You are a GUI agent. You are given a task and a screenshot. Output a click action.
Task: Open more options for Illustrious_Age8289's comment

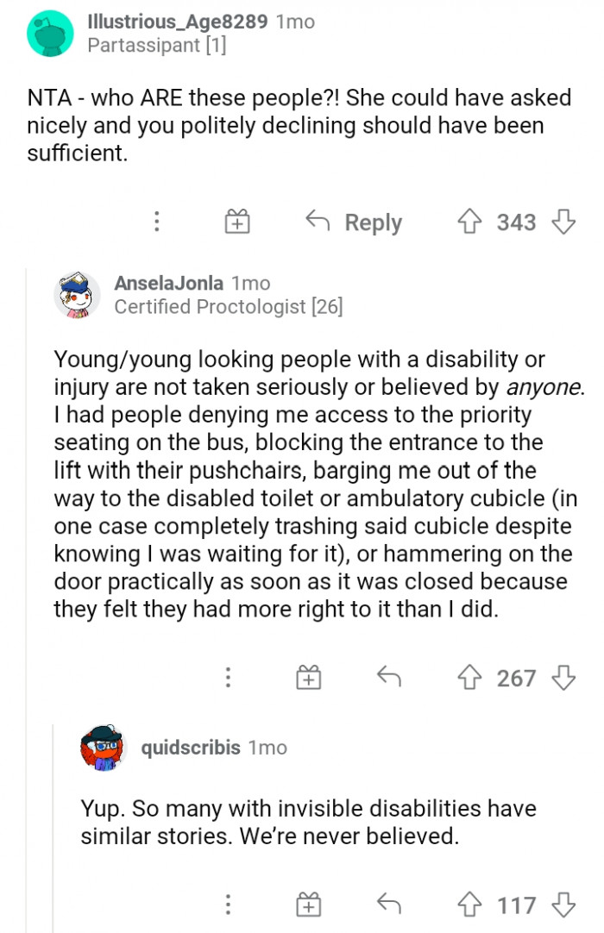156,222
